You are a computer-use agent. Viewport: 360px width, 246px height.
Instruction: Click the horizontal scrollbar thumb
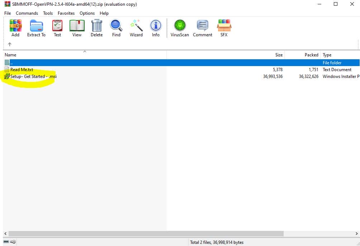[x=146, y=233]
